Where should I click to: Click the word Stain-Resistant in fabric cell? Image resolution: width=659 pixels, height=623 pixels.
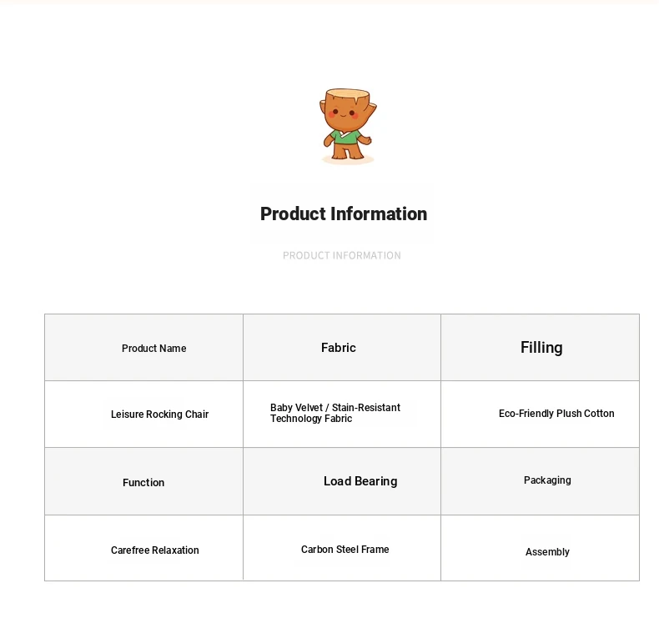(366, 408)
